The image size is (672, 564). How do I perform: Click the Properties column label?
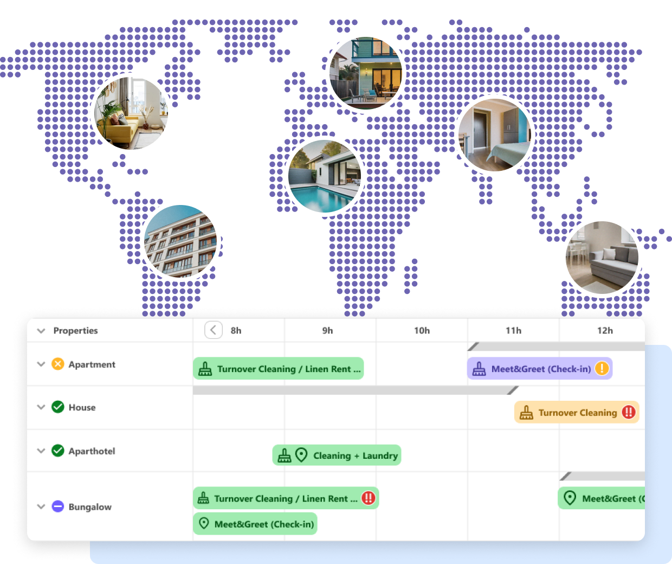pyautogui.click(x=75, y=331)
